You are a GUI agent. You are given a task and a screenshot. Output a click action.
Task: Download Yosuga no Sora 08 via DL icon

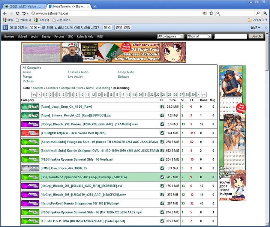click(162, 142)
